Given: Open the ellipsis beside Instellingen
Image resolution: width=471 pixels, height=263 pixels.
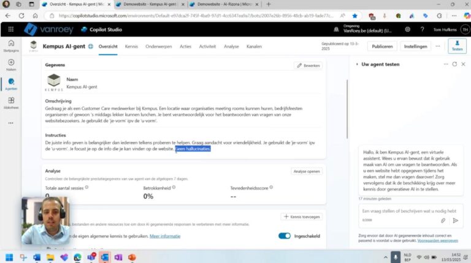Looking at the screenshot, I should (438, 46).
